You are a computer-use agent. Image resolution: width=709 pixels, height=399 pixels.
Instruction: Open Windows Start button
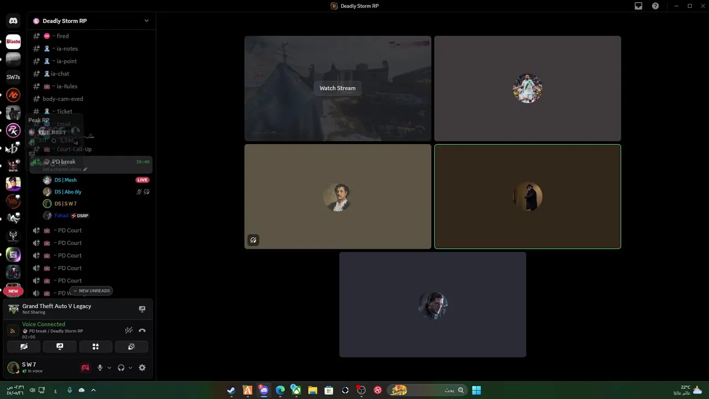click(x=476, y=390)
